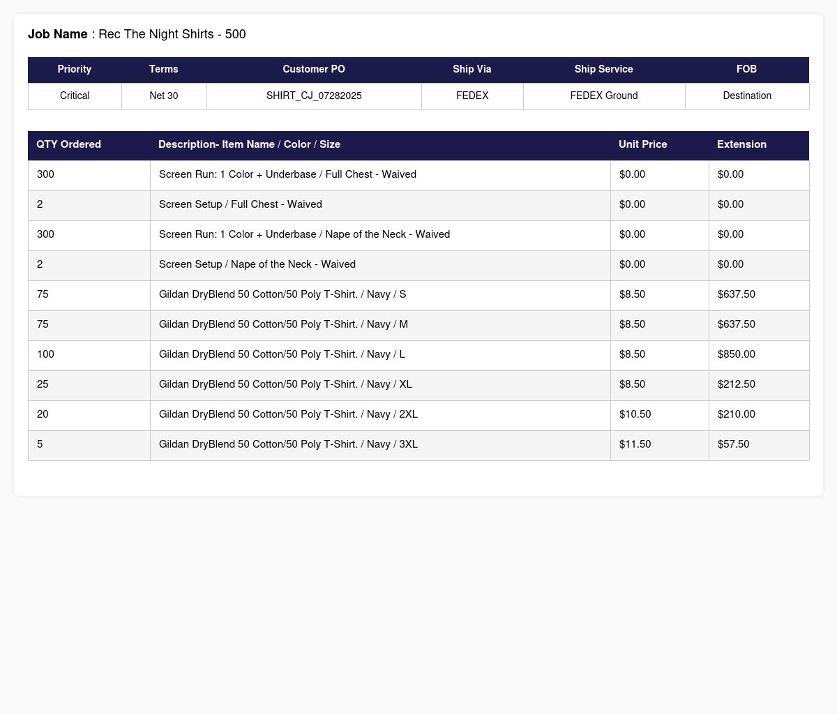
Task: Select the Navy / 2XL shirt row
Action: [x=288, y=415]
